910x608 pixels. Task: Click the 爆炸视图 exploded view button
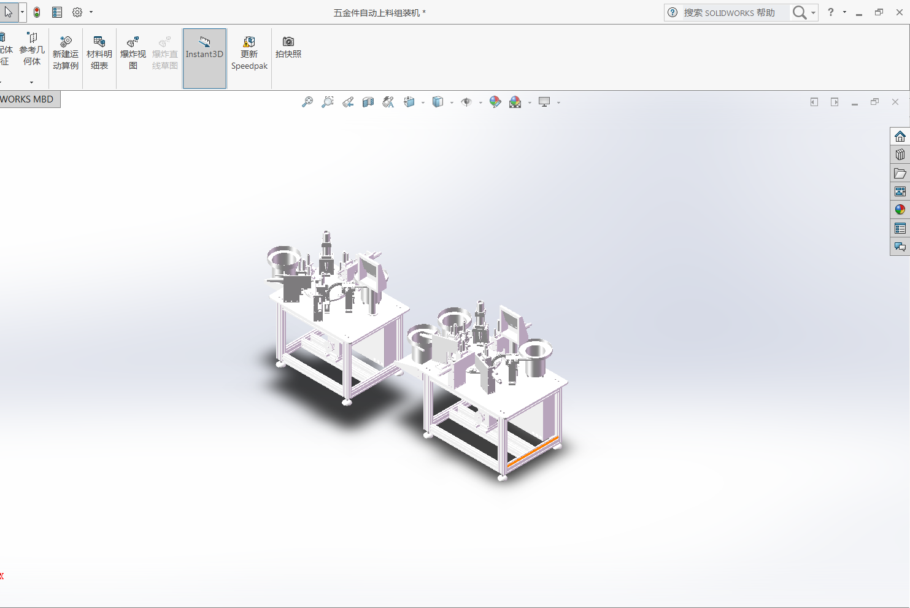point(133,53)
